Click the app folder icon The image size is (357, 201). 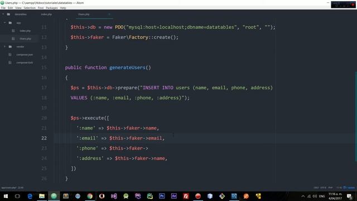coord(10,23)
